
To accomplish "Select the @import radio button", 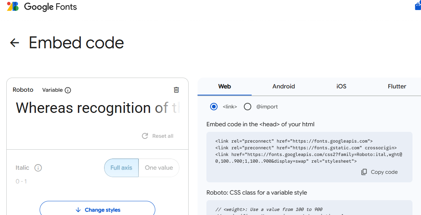I will tap(248, 107).
